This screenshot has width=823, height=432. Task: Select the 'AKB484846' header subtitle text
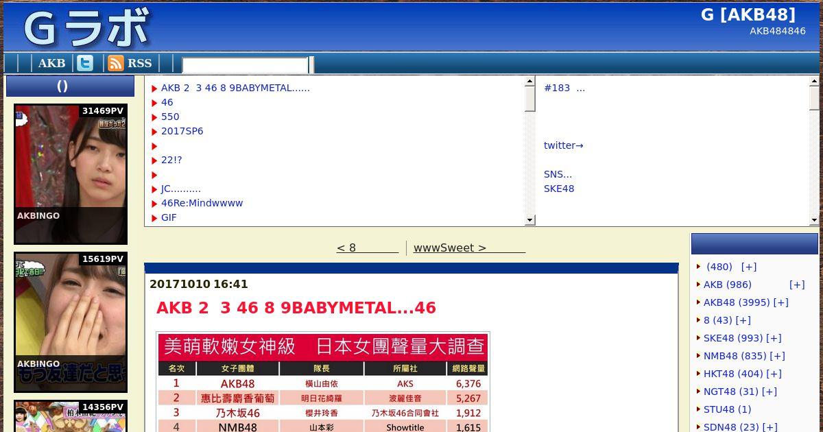click(778, 31)
